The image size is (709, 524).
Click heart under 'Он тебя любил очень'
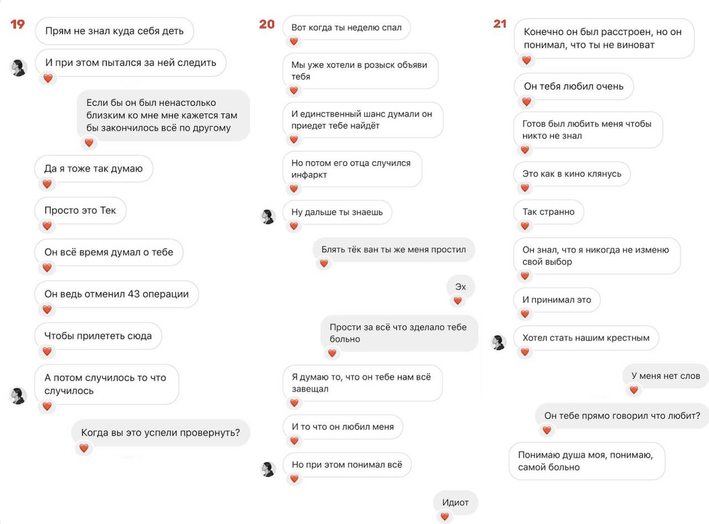(x=526, y=101)
